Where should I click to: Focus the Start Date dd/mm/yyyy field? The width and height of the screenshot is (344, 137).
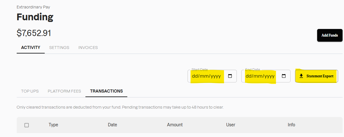point(207,76)
